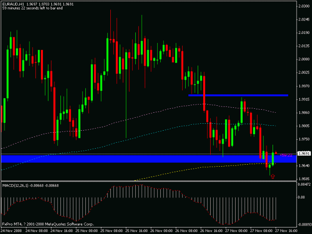Viewport: 312px width, 234px height.
Task: Click price scale value 1.9640
Action: 304,166
